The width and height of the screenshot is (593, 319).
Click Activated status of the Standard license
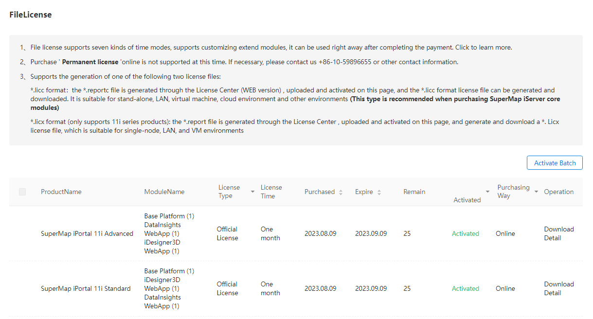point(465,288)
